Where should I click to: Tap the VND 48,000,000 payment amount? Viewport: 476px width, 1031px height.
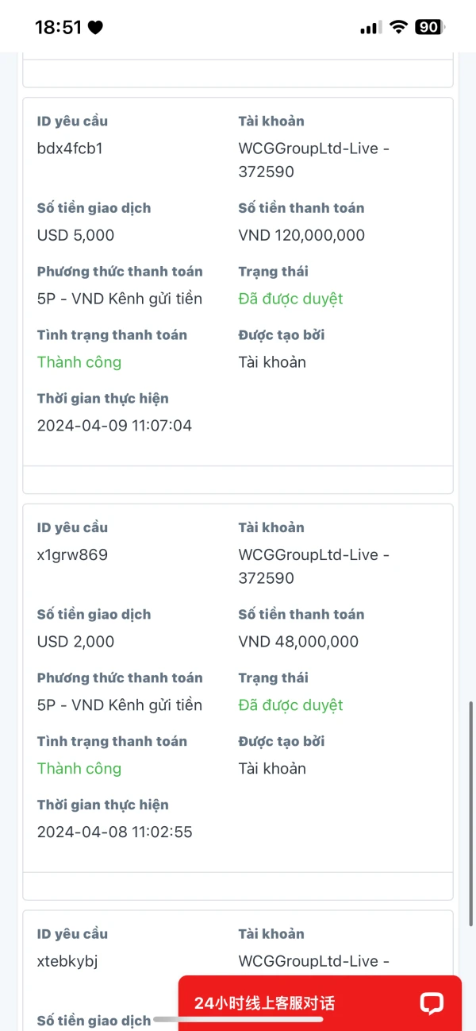click(298, 642)
